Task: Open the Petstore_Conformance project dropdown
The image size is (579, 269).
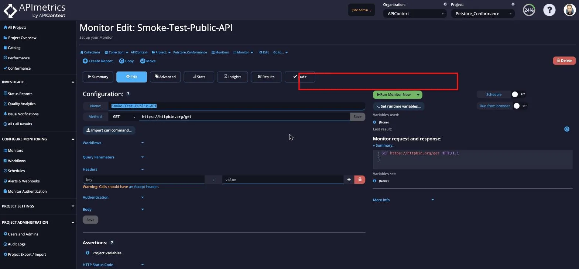Action: click(483, 14)
